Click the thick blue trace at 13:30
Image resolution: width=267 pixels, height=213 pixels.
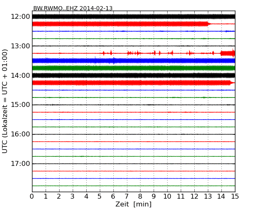coord(133,61)
